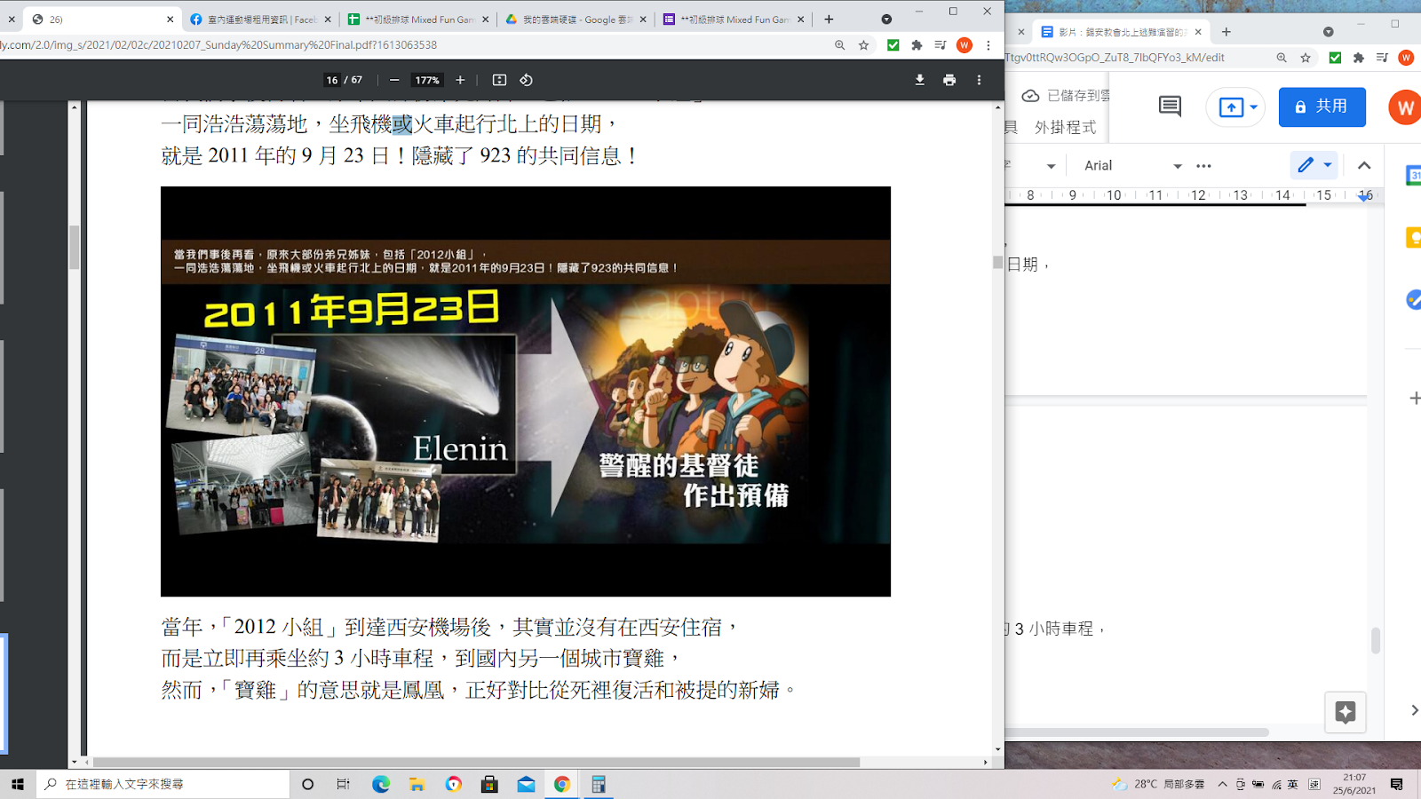Click the PDF horizontal scrollbar
1421x799 pixels.
476,763
